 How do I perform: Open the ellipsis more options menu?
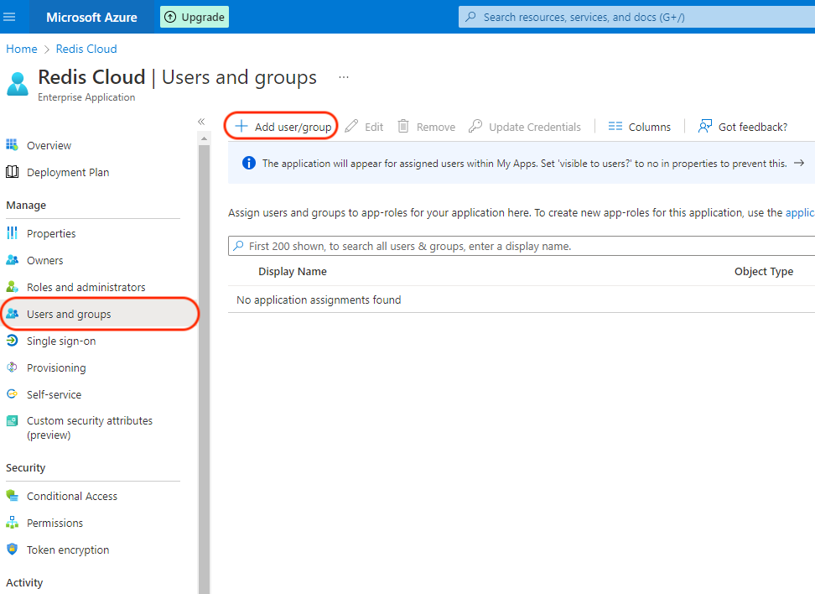point(344,77)
